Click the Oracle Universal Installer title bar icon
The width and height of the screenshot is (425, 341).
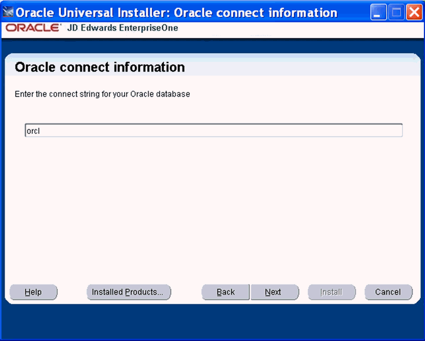click(8, 12)
